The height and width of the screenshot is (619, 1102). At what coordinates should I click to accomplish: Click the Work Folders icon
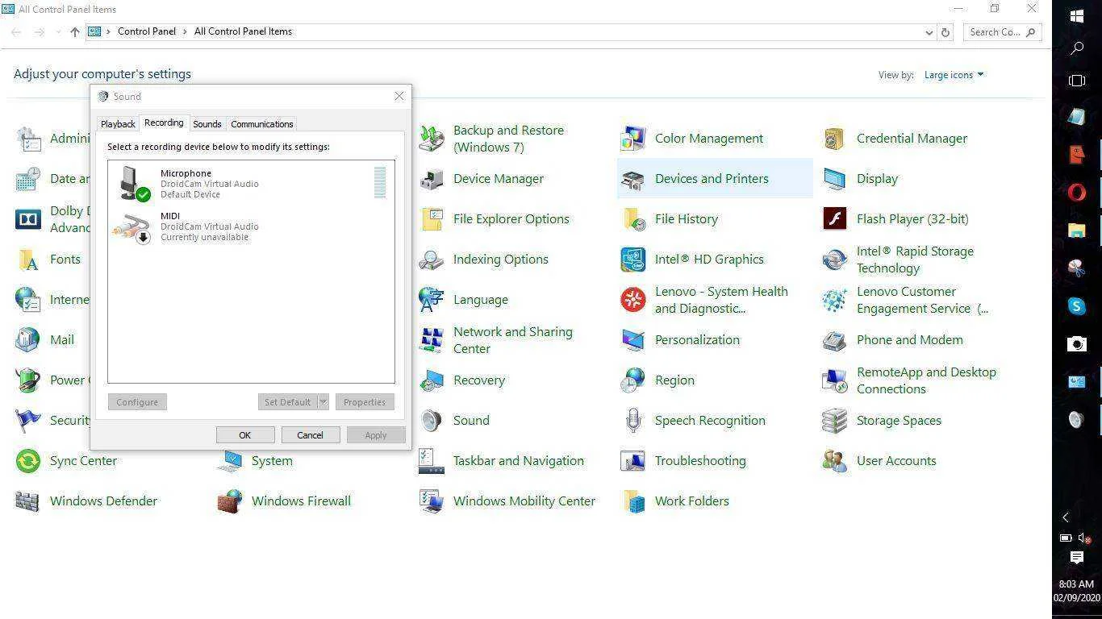[633, 501]
